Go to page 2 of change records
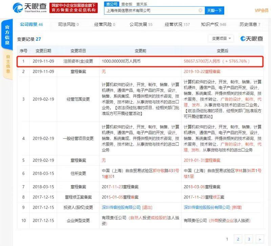The image size is (271, 246). coord(238,239)
